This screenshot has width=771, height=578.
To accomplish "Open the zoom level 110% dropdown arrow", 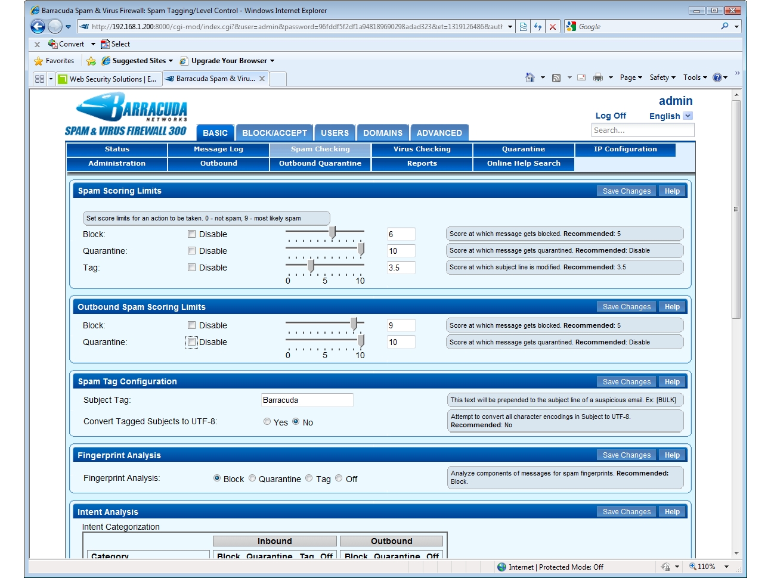I will (x=726, y=567).
